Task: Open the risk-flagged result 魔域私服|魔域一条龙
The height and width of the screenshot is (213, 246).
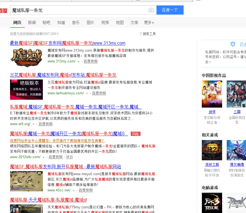Action: [x=69, y=134]
